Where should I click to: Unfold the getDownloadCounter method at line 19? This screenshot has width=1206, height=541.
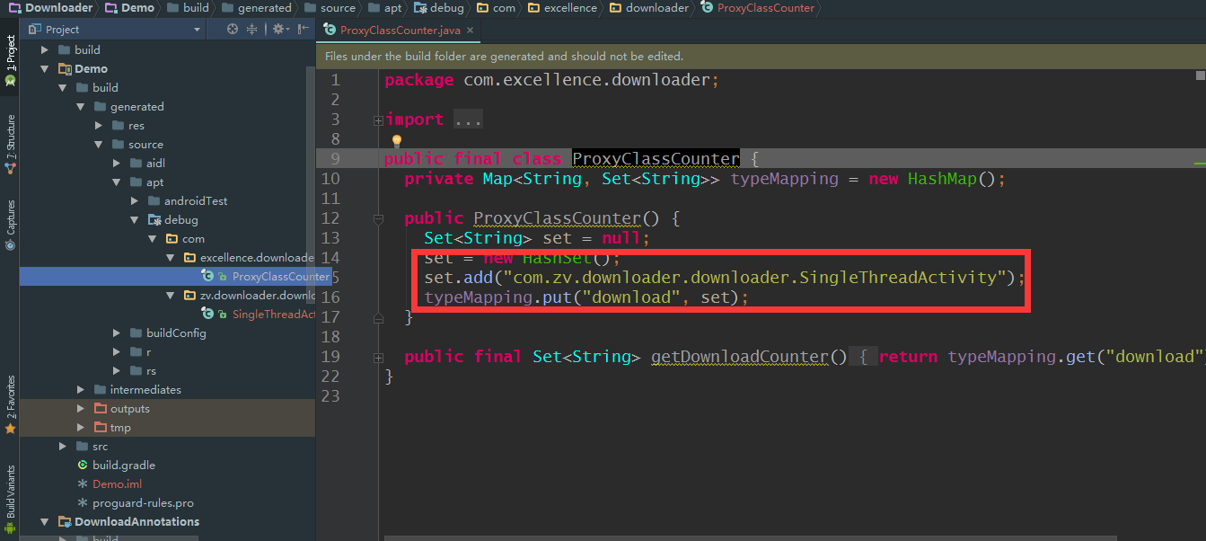(x=378, y=357)
